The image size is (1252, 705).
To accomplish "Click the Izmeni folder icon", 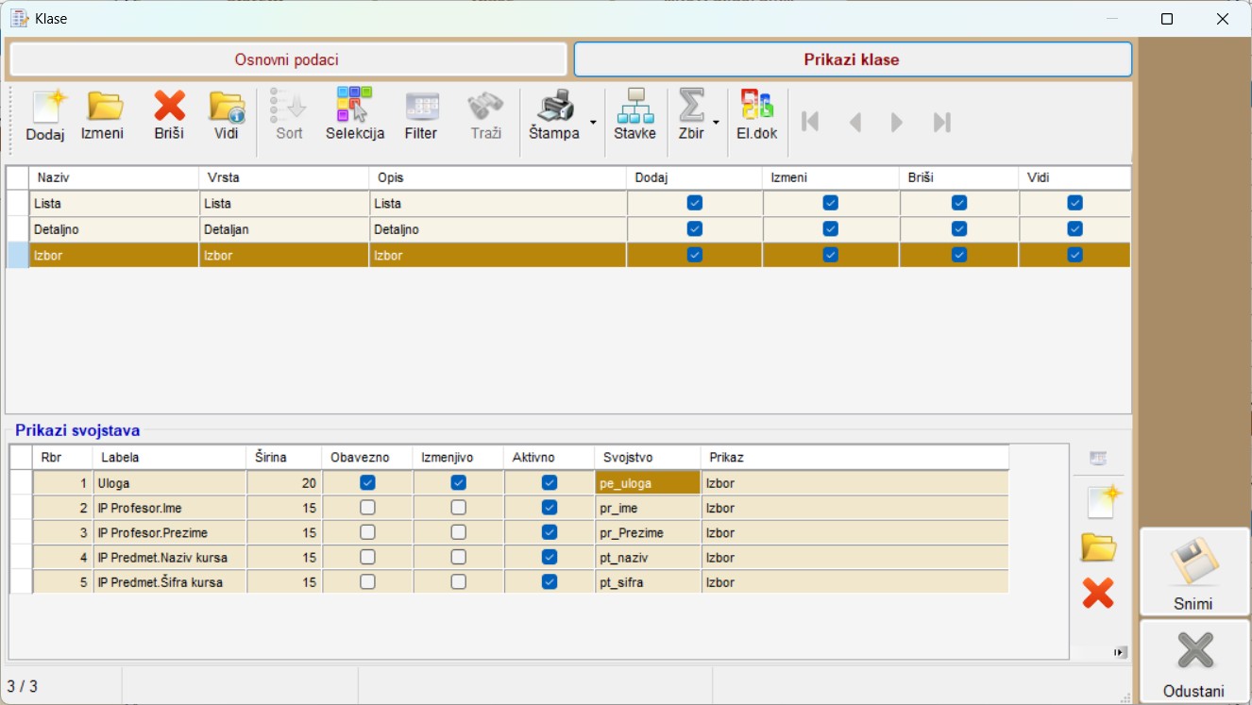I will (104, 108).
